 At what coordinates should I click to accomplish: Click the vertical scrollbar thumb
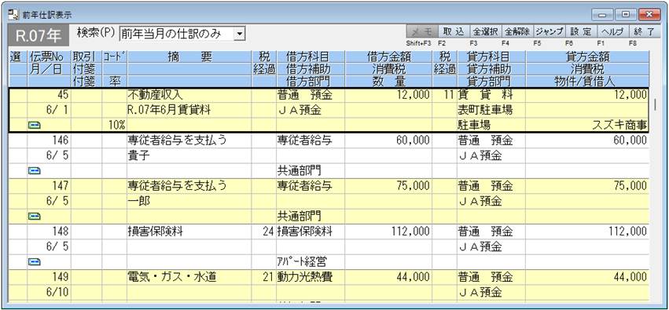coord(656,104)
